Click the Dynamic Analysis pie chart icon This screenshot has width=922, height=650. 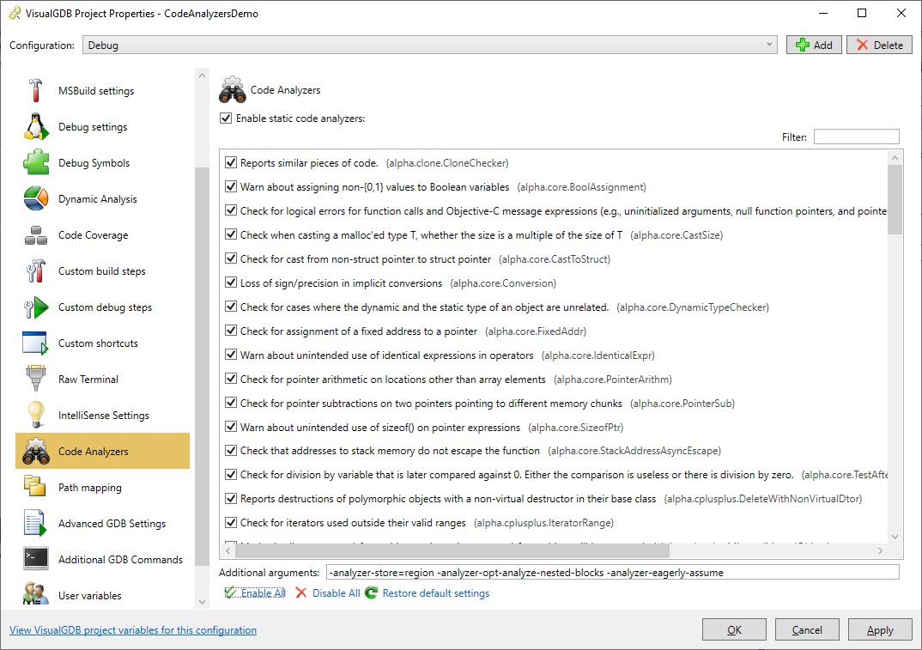point(36,199)
